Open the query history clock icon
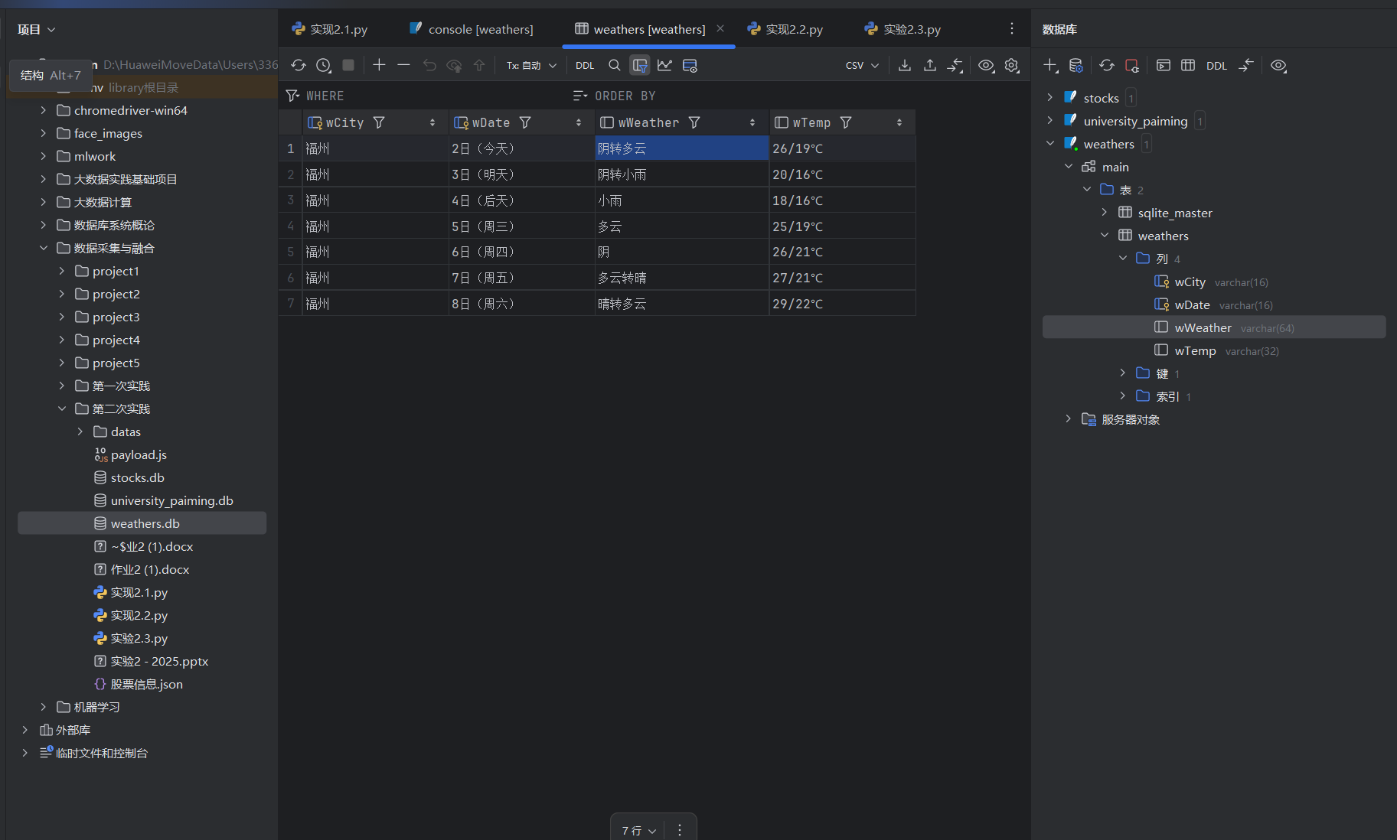 pos(324,66)
